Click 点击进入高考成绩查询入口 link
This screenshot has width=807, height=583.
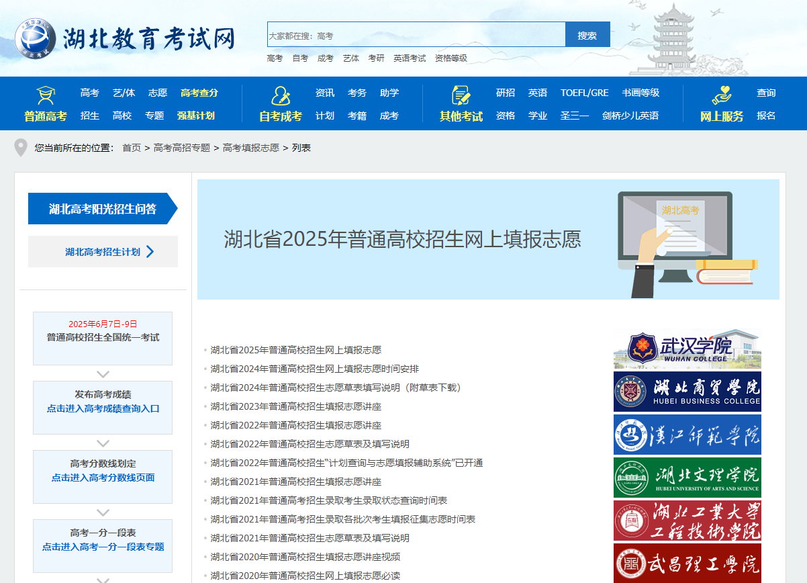point(103,408)
